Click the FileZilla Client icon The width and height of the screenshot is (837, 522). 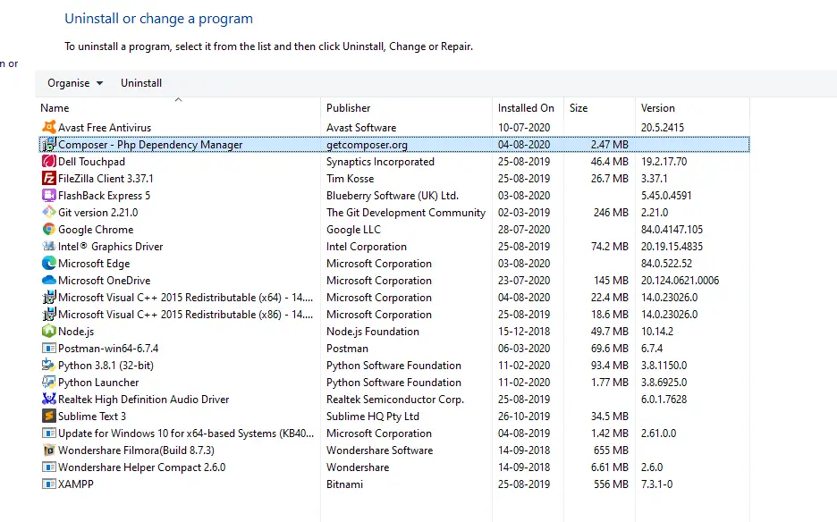[x=49, y=178]
